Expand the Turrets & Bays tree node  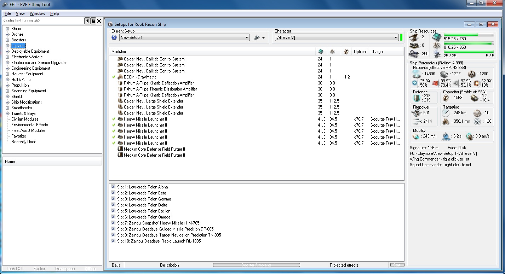tap(7, 113)
